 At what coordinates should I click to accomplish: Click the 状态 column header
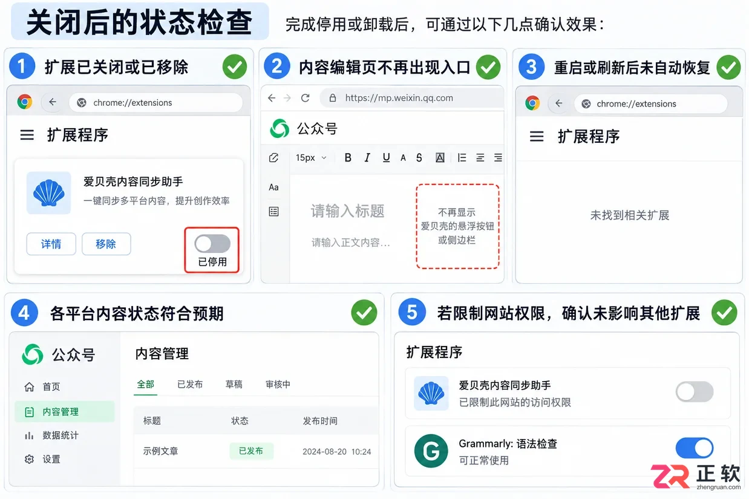(x=240, y=421)
